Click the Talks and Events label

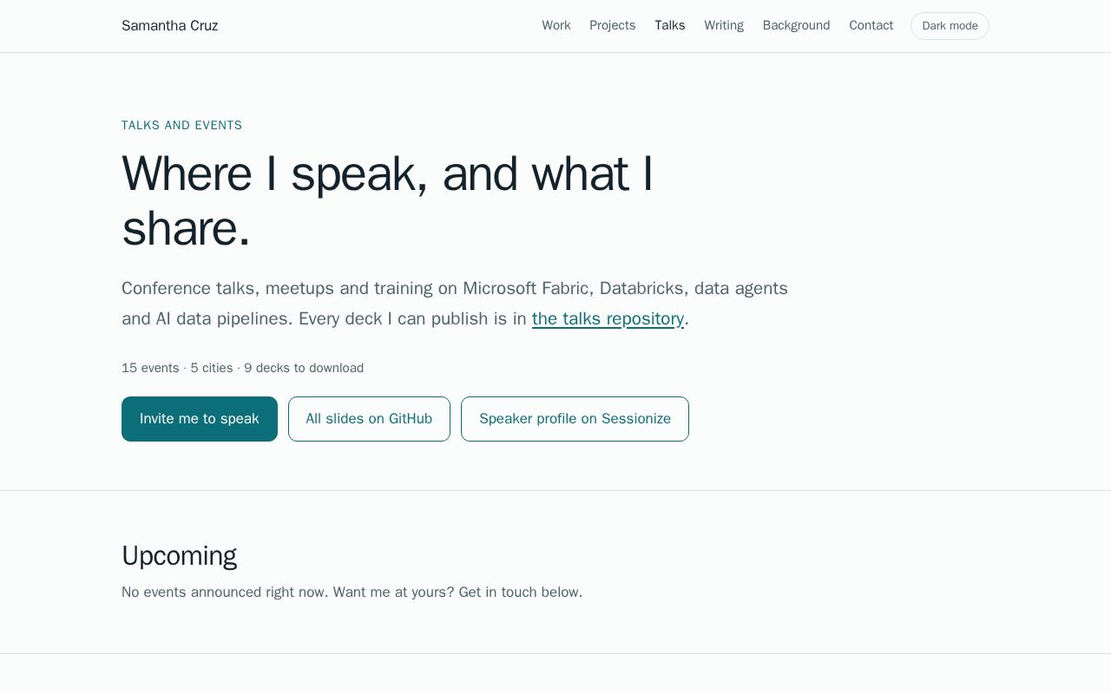[x=181, y=126]
